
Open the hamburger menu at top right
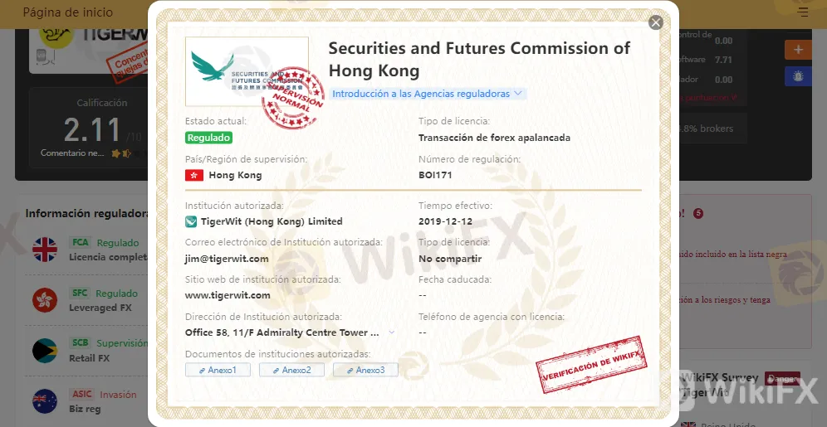[802, 12]
